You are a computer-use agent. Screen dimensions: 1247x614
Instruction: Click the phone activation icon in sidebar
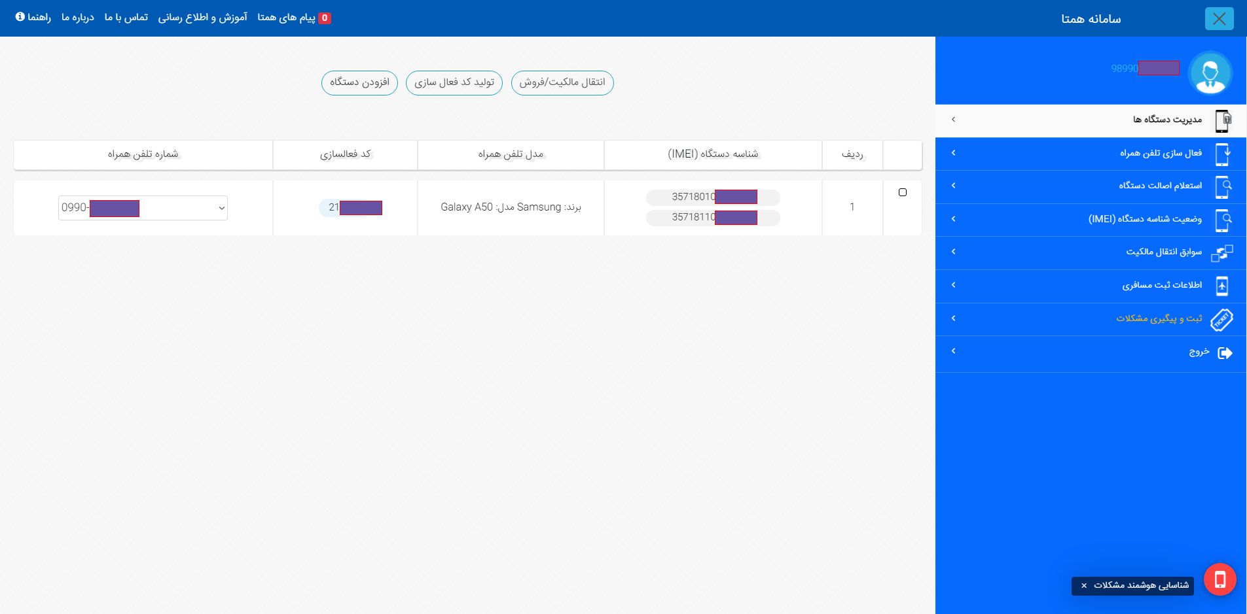pos(1222,154)
